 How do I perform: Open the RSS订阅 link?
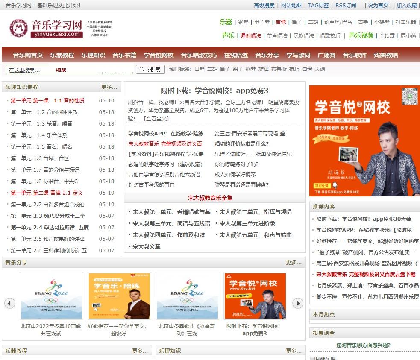(345, 6)
